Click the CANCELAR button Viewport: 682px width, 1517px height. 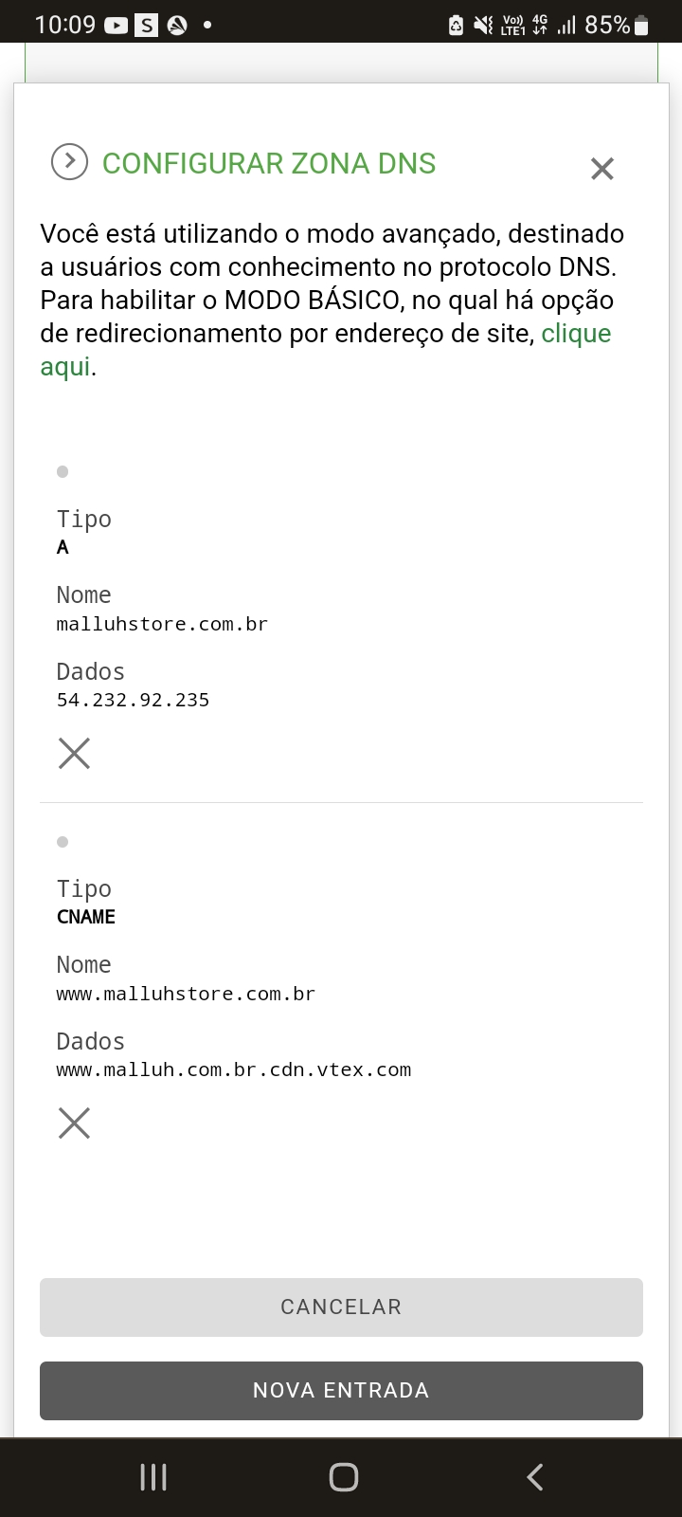pos(341,1307)
